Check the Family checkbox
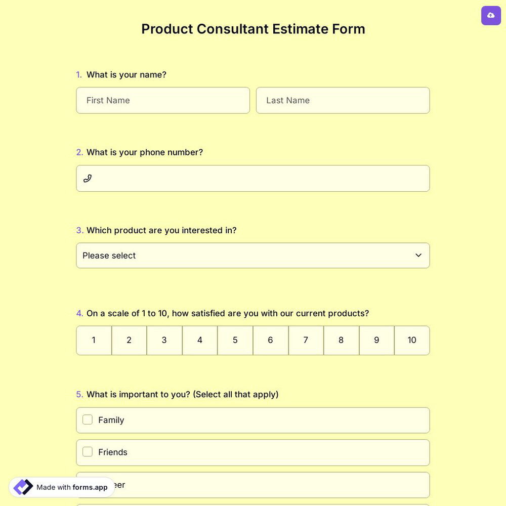This screenshot has width=506, height=506. point(88,419)
